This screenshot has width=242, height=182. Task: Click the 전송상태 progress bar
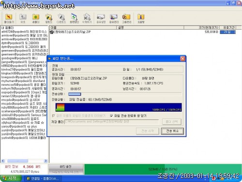tap(125, 94)
